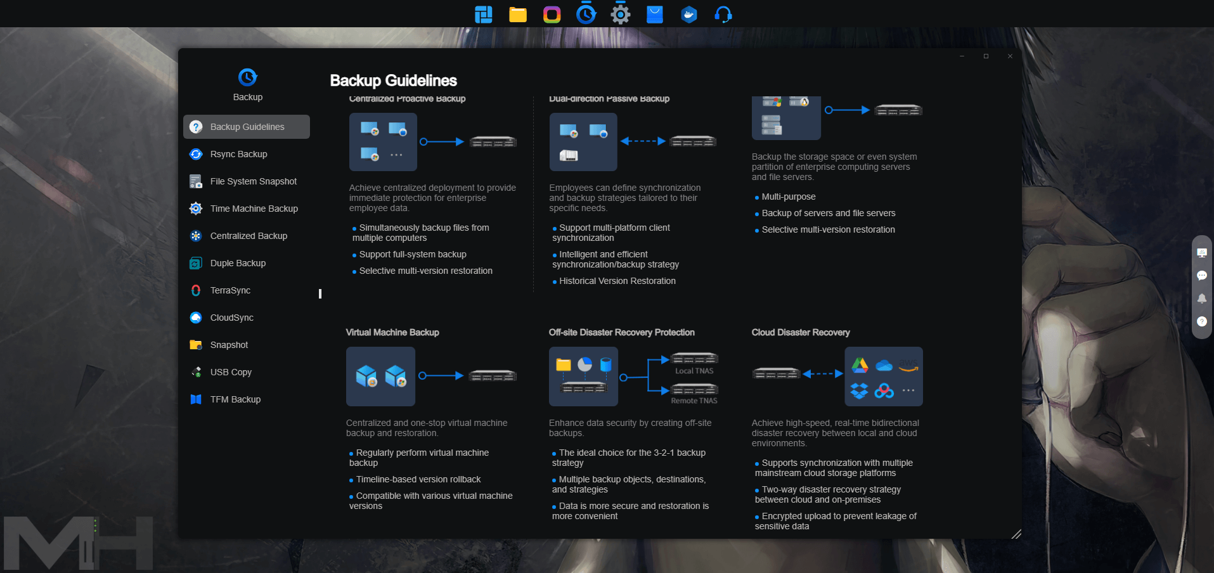Open the Duple Backup label in sidebar

[238, 263]
